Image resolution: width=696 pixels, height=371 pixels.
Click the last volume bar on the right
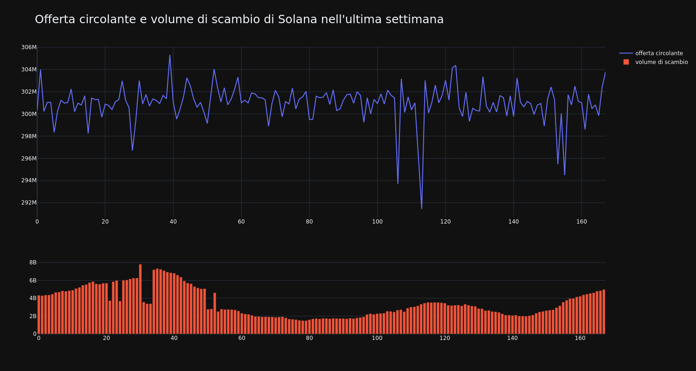pos(604,312)
